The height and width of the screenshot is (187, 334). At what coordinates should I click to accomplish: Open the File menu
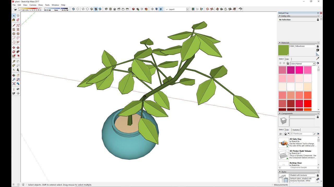[x=14, y=5]
